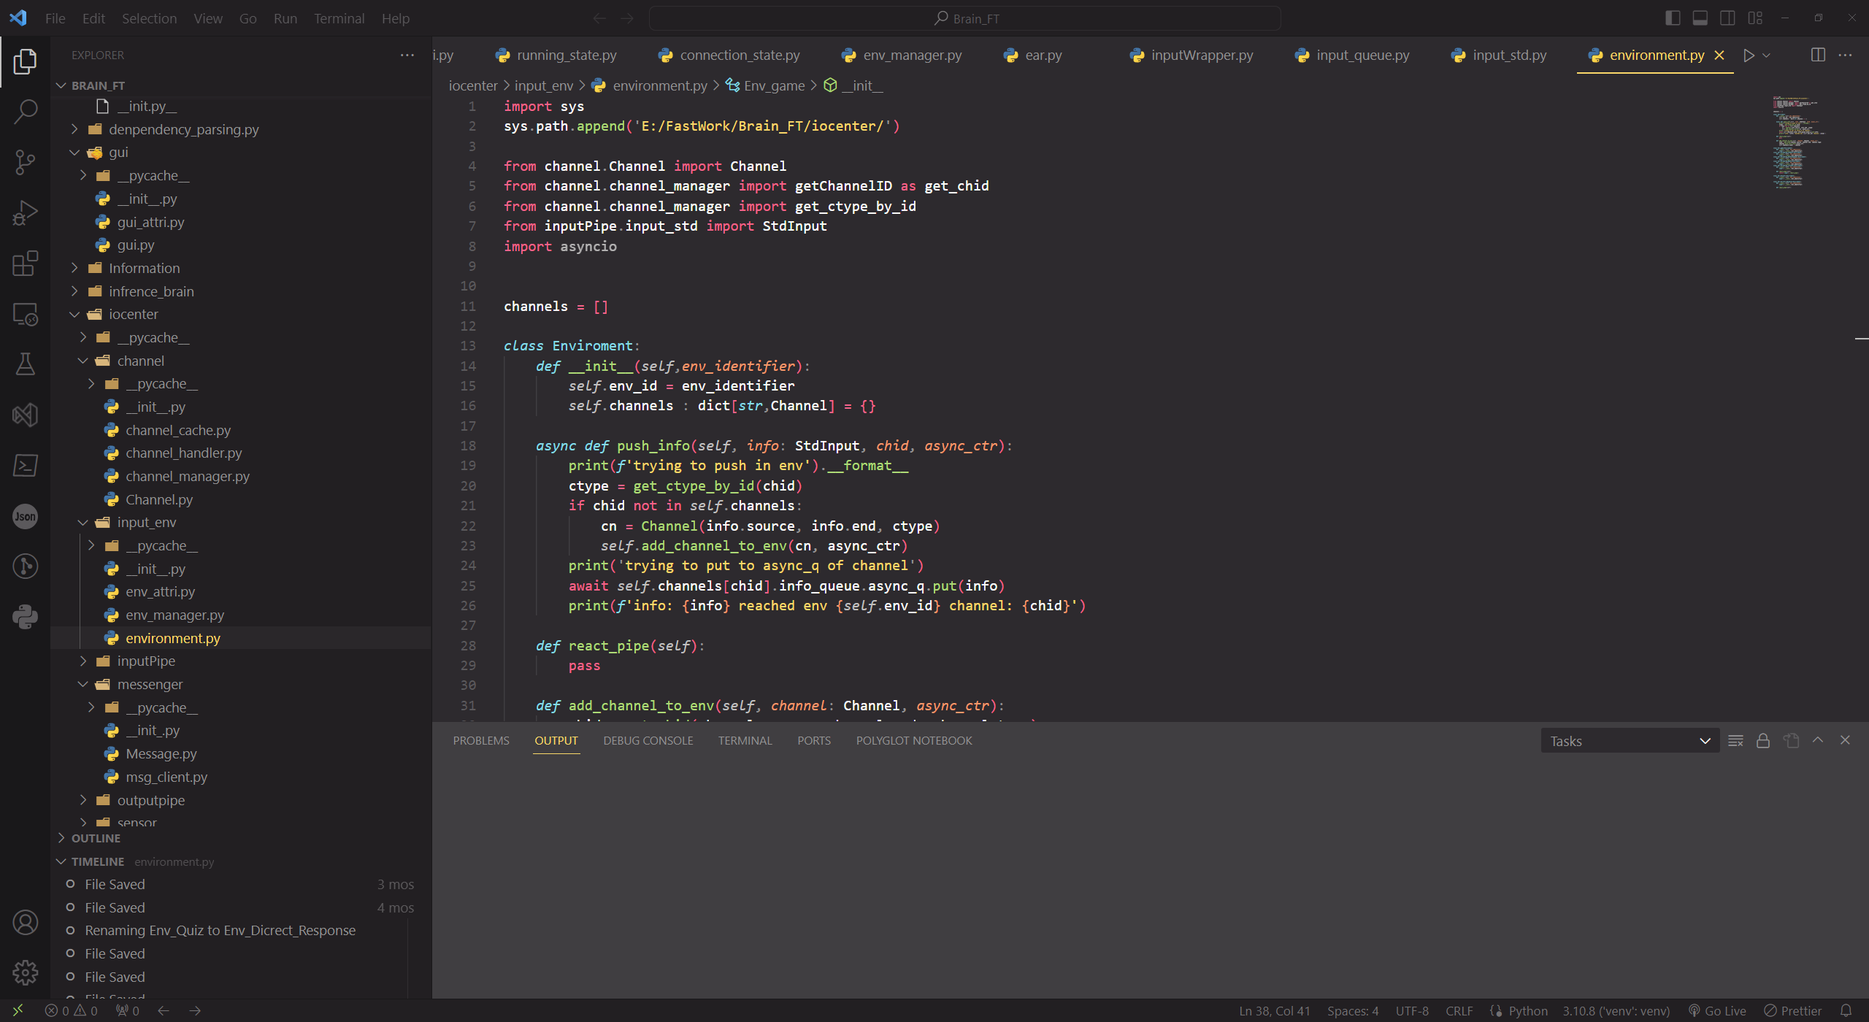
Task: Switch to the TERMINAL panel tab
Action: coord(745,740)
